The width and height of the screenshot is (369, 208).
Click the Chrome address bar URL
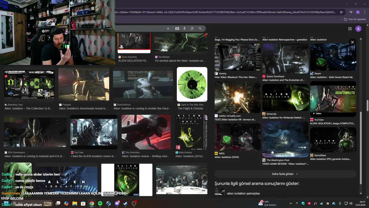(x=226, y=12)
